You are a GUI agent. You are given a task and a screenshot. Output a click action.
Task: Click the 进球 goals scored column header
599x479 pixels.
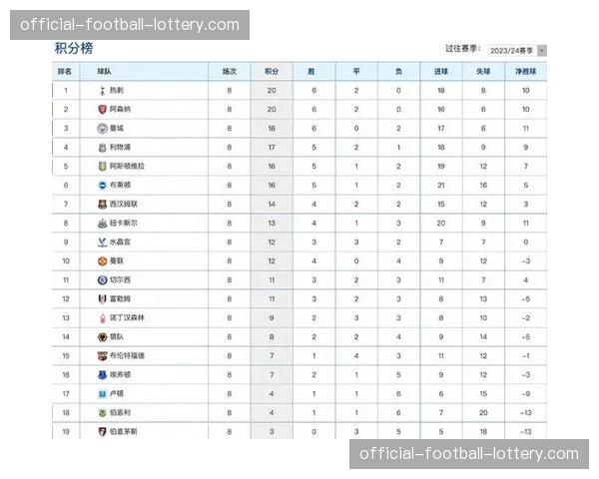coord(440,72)
